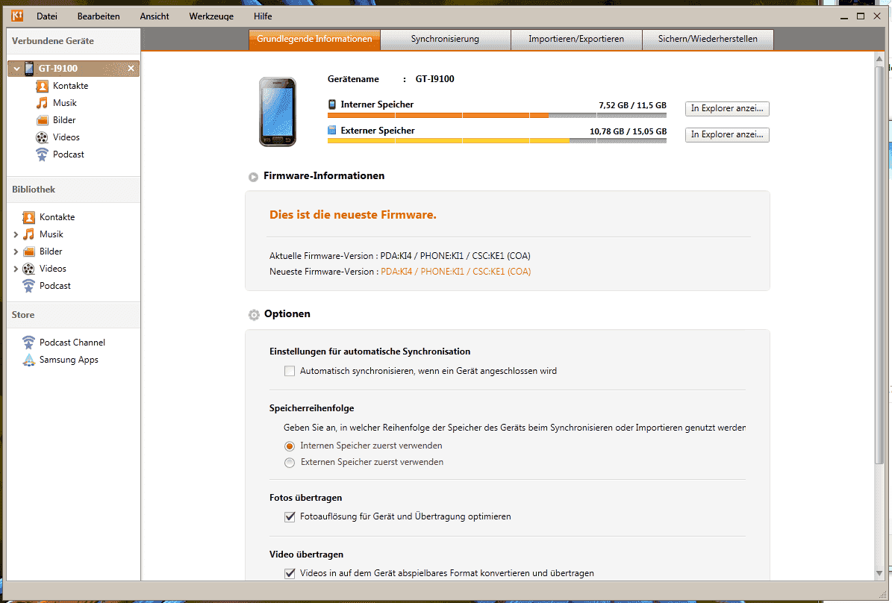The height and width of the screenshot is (603, 892).
Task: Open the Sichern/Wiederherstellen tab
Action: [x=708, y=40]
